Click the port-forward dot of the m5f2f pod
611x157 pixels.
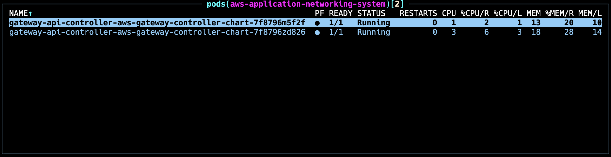point(317,23)
